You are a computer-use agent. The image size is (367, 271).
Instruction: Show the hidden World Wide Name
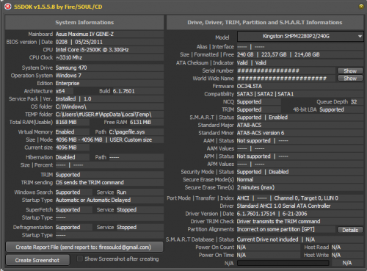(350, 79)
